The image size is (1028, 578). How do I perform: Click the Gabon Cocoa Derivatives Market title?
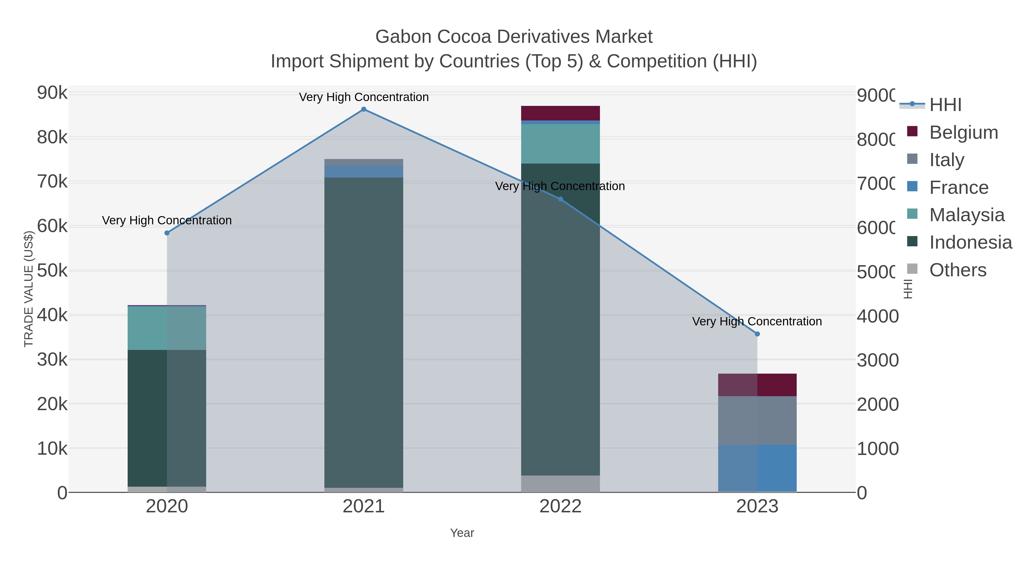tap(514, 37)
